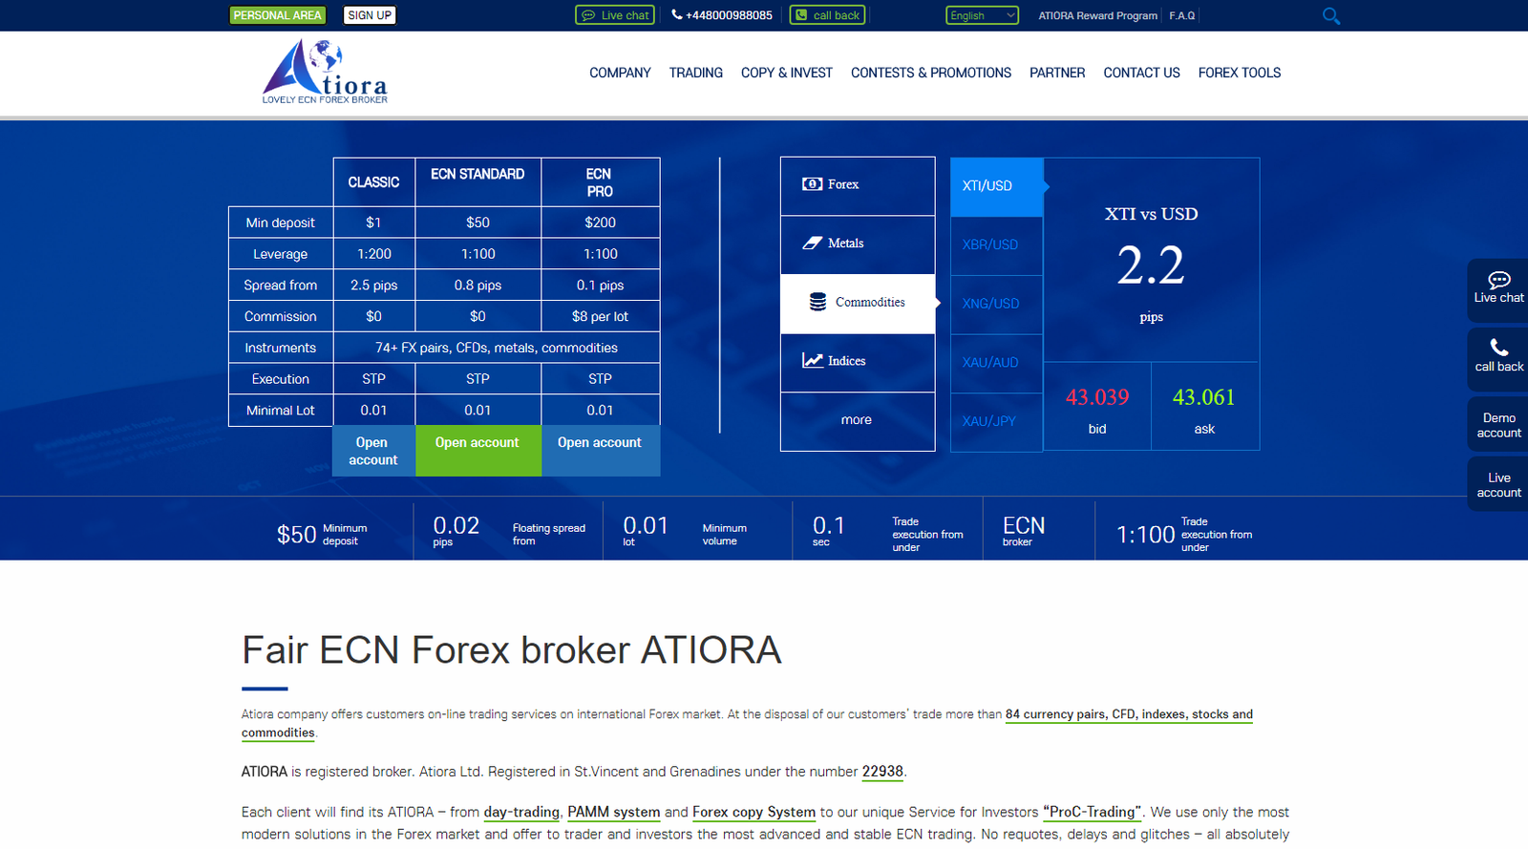Click green Open account under ECN STANDARD
Image resolution: width=1528 pixels, height=849 pixels.
(477, 451)
